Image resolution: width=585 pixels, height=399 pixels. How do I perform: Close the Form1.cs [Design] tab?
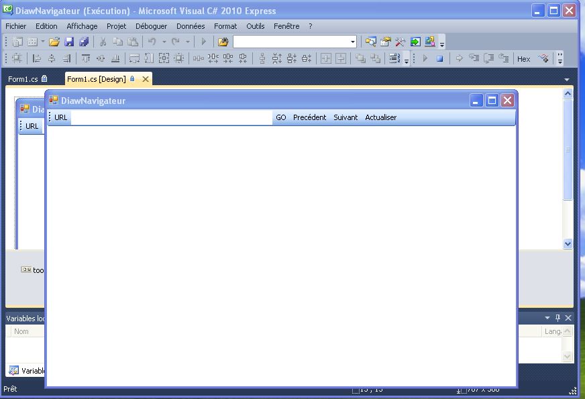(146, 79)
